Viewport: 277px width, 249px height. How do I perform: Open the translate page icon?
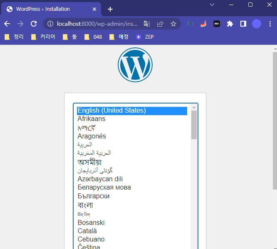click(x=147, y=24)
